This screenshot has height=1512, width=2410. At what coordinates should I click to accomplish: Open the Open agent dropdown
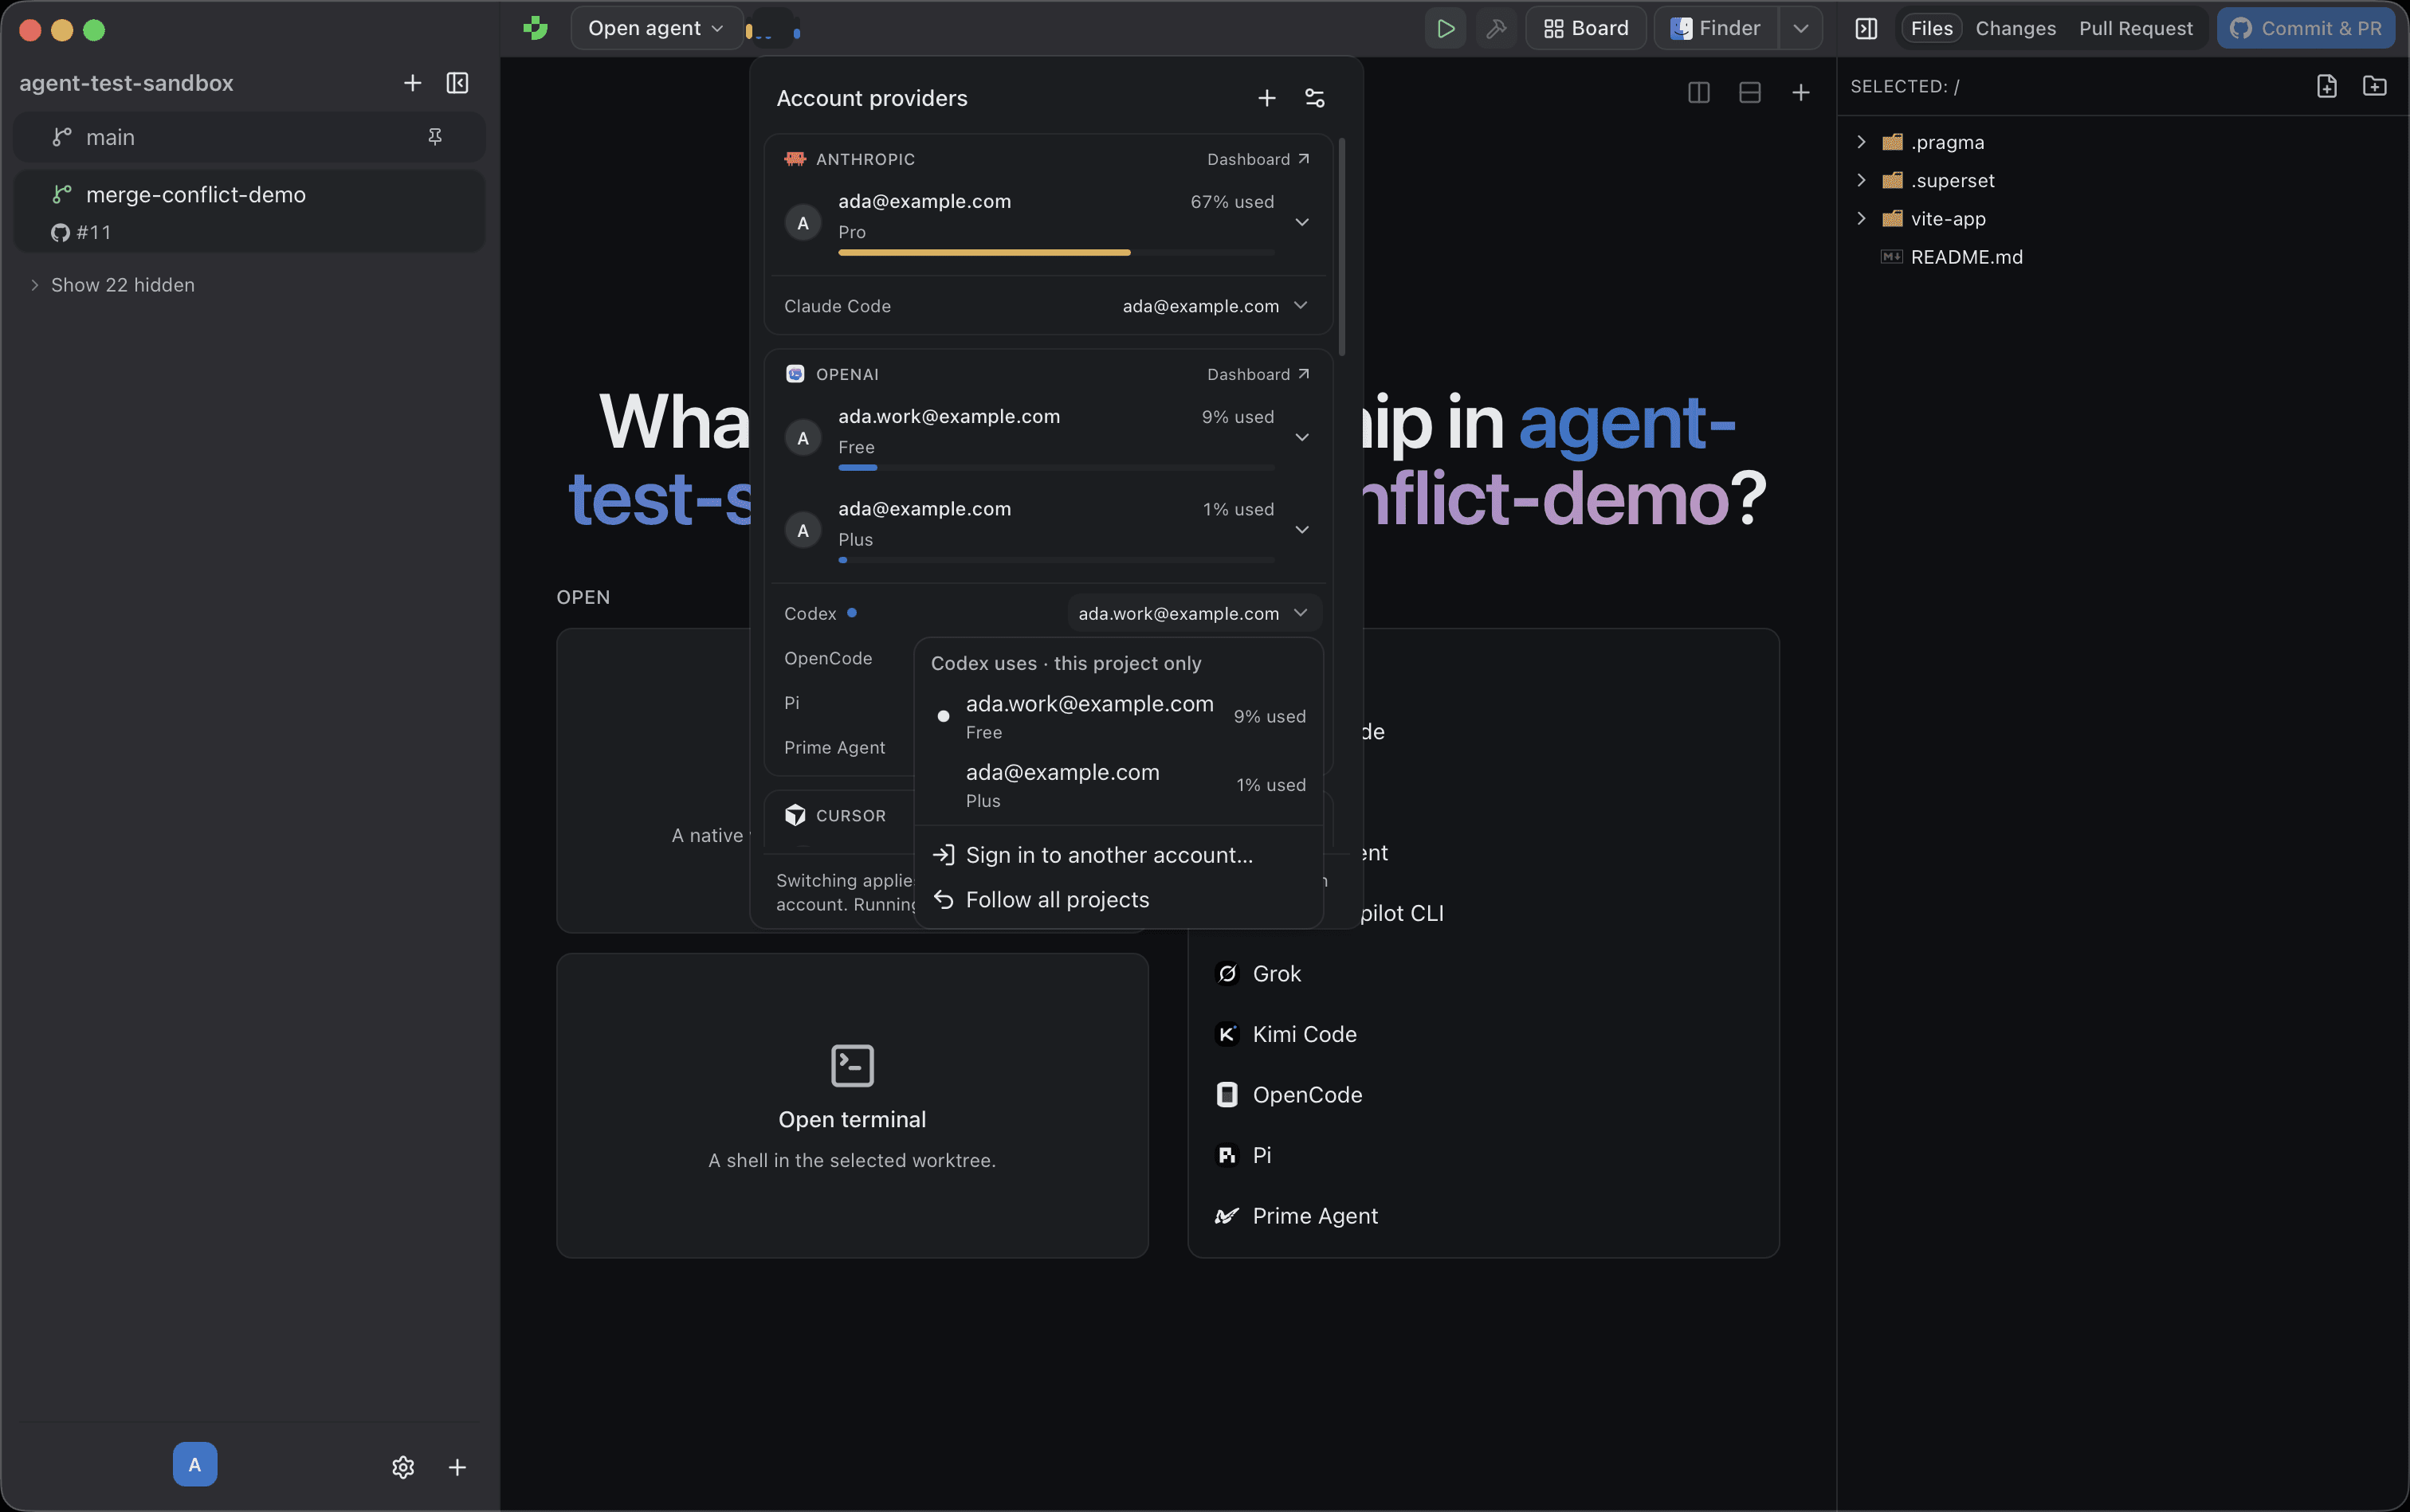(x=655, y=28)
